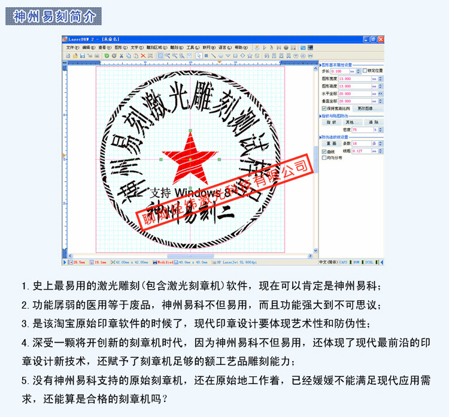Click the 其他 button
Image resolution: width=449 pixels, height=417 pixels.
[x=353, y=122]
